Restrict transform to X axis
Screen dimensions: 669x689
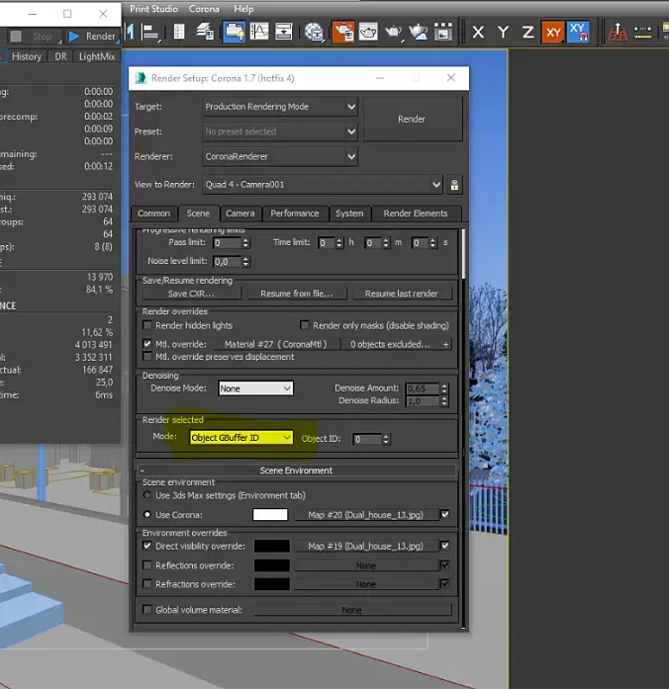[x=478, y=33]
